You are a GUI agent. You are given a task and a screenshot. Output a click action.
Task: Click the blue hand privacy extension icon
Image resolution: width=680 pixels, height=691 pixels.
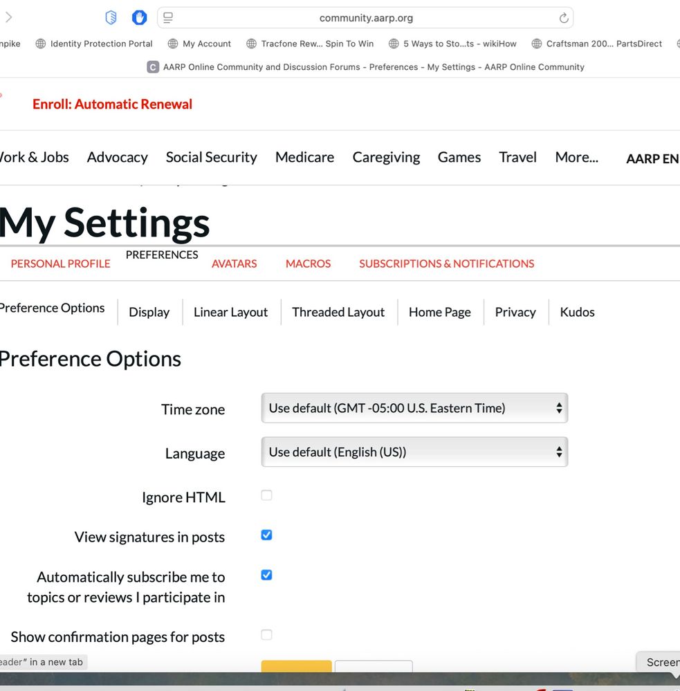tap(139, 18)
